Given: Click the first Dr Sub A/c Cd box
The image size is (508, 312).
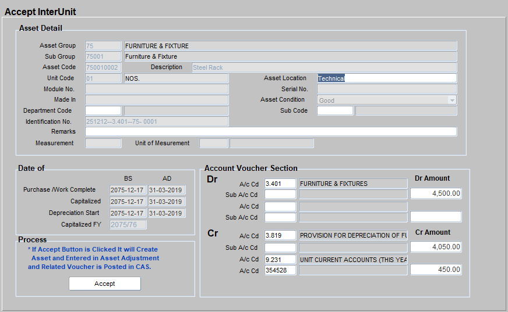Looking at the screenshot, I should point(280,195).
